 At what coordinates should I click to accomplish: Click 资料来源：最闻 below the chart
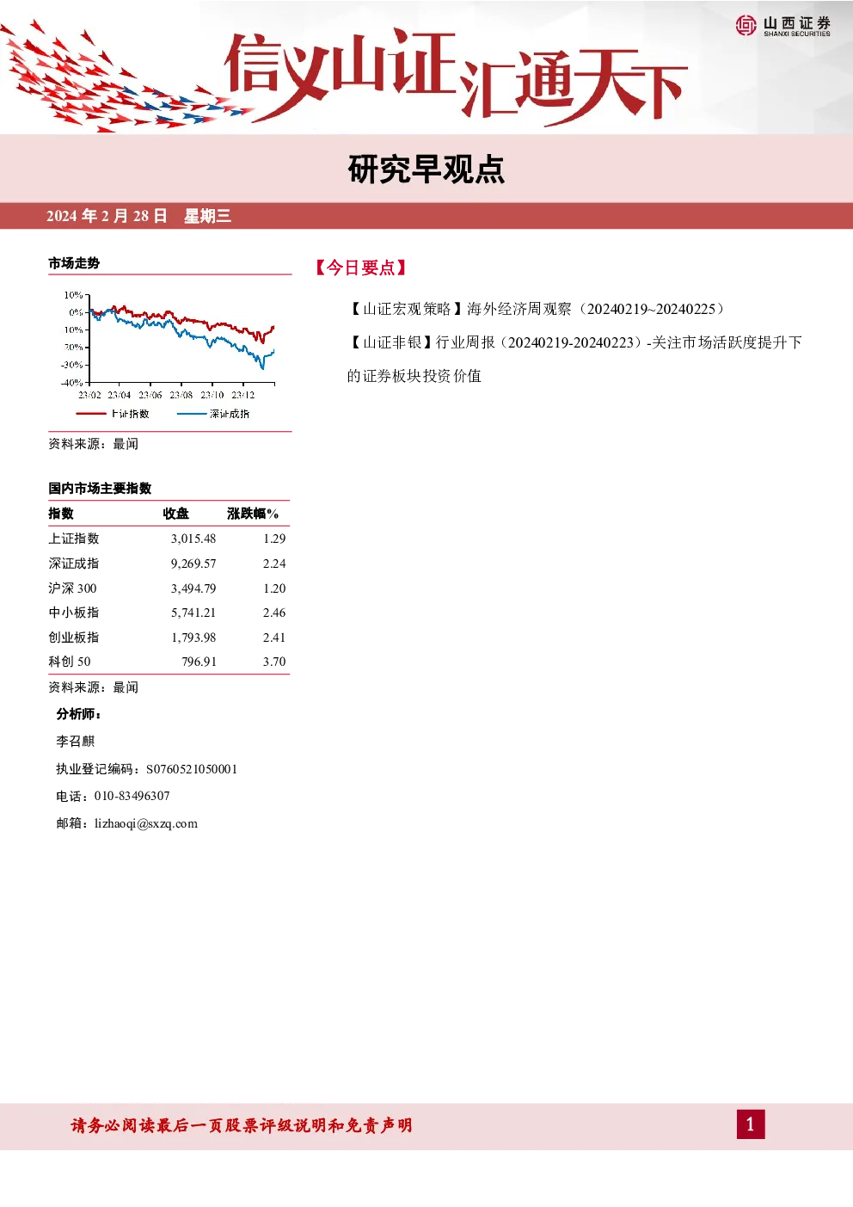point(93,444)
